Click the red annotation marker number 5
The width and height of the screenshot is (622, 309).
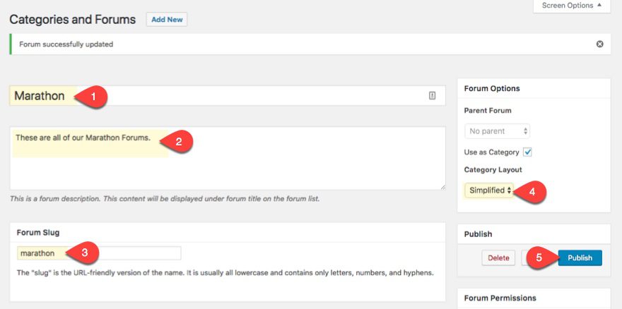539,258
